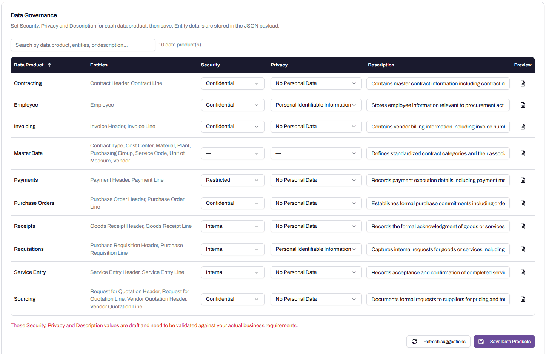Screen dimensions: 546x354
Task: Open Privacy dropdown for Sourcing
Action: click(x=316, y=299)
